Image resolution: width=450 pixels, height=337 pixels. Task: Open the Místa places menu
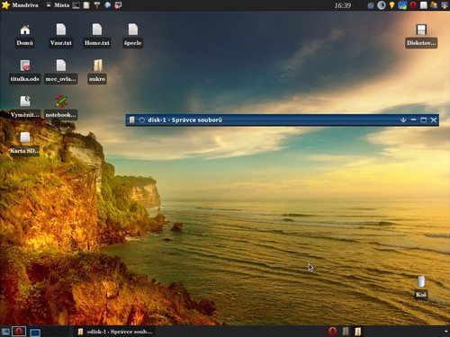[x=58, y=5]
